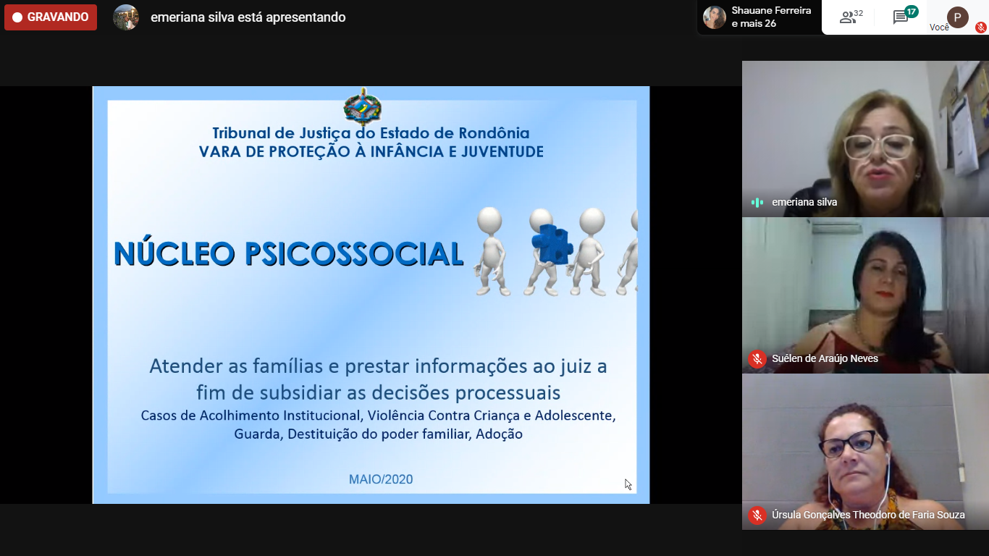Click 'Você' label under your avatar
This screenshot has height=556, width=989.
coord(939,28)
